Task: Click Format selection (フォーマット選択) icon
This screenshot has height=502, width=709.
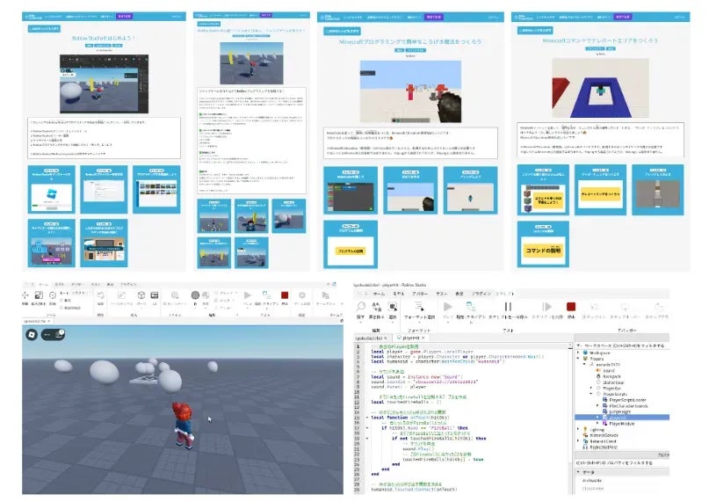Action: (x=419, y=307)
